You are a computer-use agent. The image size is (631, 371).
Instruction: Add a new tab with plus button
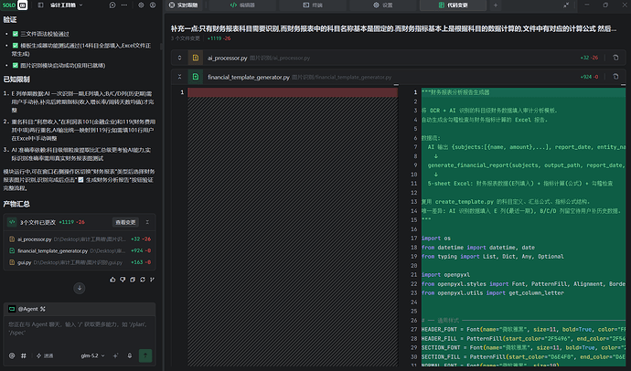click(496, 5)
